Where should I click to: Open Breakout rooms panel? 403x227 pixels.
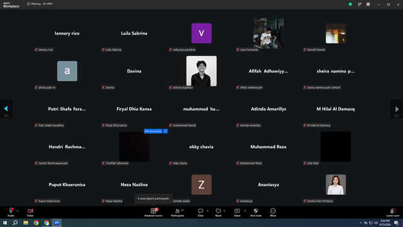153,212
